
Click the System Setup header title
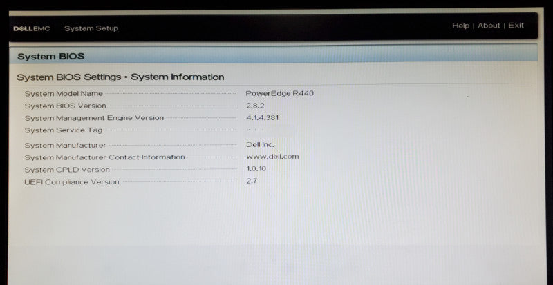coord(91,28)
